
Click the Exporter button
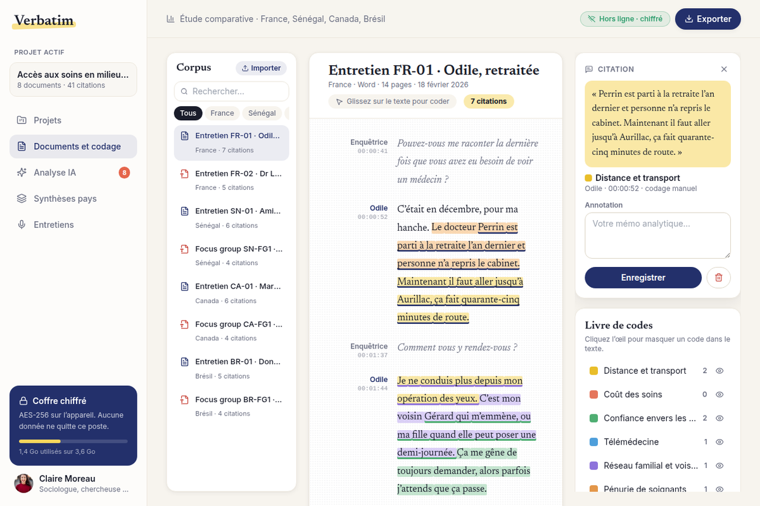coord(707,19)
